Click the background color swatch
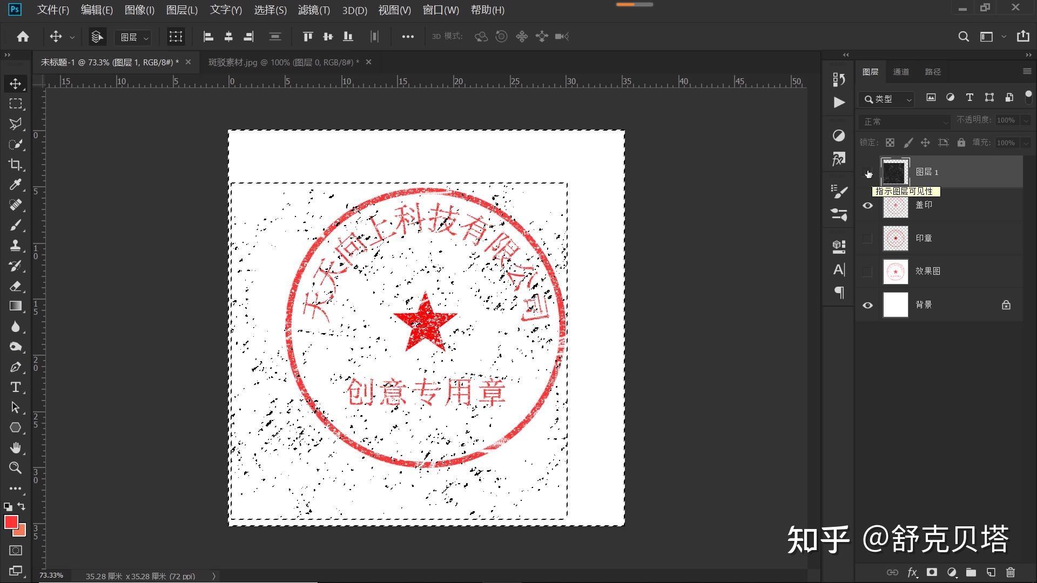This screenshot has width=1037, height=583. [x=22, y=532]
